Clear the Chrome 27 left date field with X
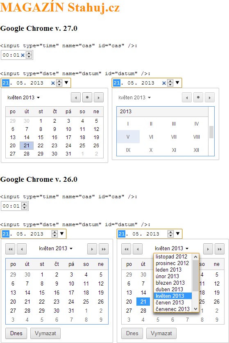Image resolution: width=229 pixels, height=343 pixels. (x=53, y=83)
